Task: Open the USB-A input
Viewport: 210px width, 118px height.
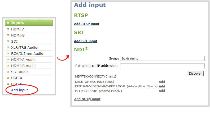Action: tap(16, 78)
